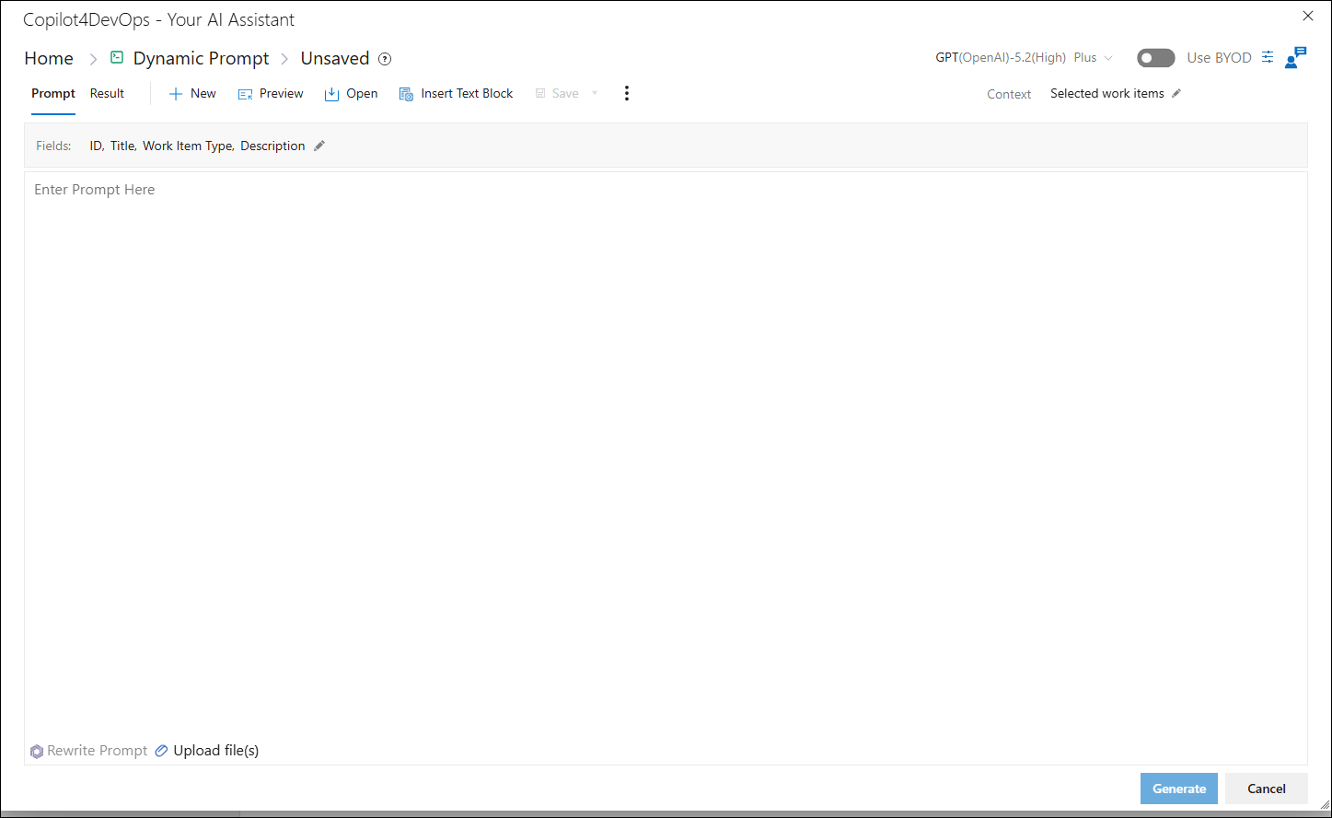Switch to the Result tab
Screen dimensions: 1332x818
pos(107,93)
